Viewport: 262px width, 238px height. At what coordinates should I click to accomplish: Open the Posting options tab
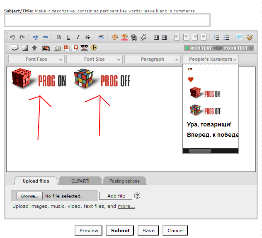124,181
